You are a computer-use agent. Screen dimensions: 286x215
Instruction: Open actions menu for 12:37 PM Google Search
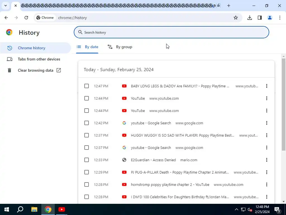267,148
